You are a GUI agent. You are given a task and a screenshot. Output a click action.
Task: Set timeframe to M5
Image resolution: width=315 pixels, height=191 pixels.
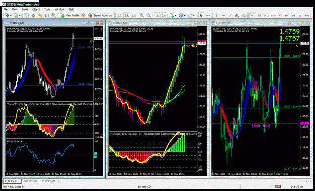[x=260, y=15]
